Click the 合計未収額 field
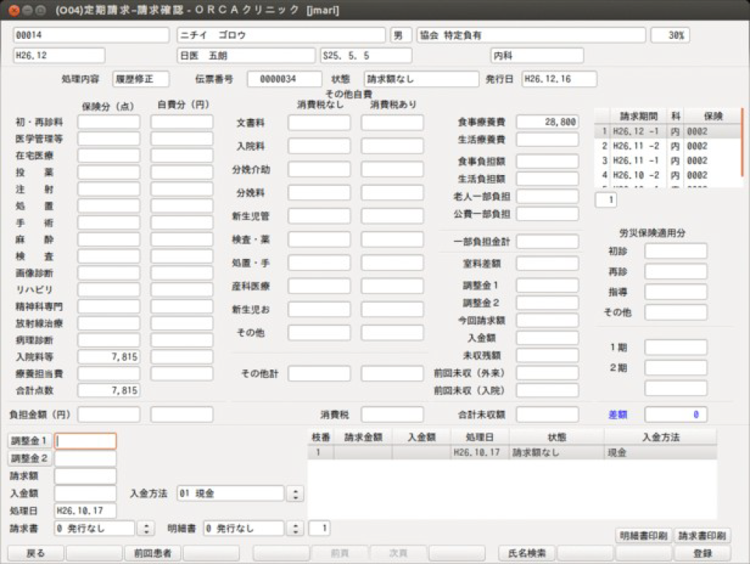Image resolution: width=750 pixels, height=564 pixels. [x=548, y=415]
